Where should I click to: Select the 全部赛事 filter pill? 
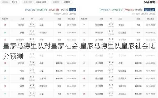[x=67, y=2]
